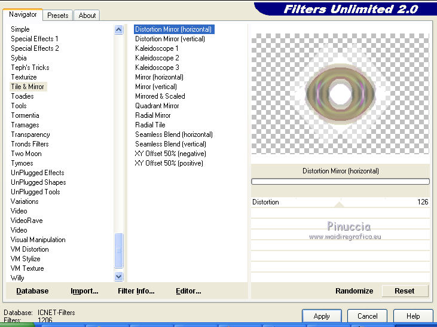Open Filter Info...
This screenshot has height=327, width=437.
pos(136,291)
